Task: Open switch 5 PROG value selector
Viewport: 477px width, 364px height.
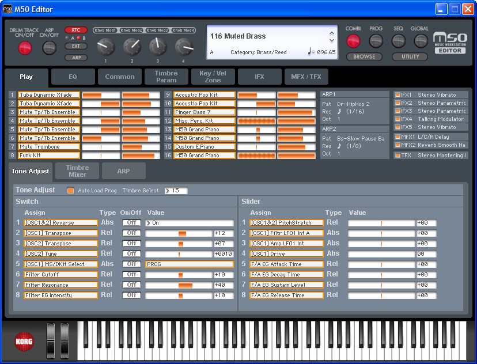Action: pyautogui.click(x=190, y=264)
